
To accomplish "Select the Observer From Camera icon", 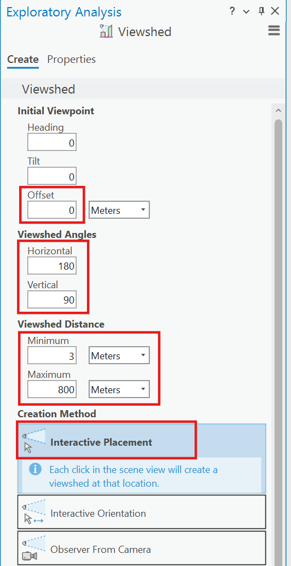I will (x=32, y=549).
